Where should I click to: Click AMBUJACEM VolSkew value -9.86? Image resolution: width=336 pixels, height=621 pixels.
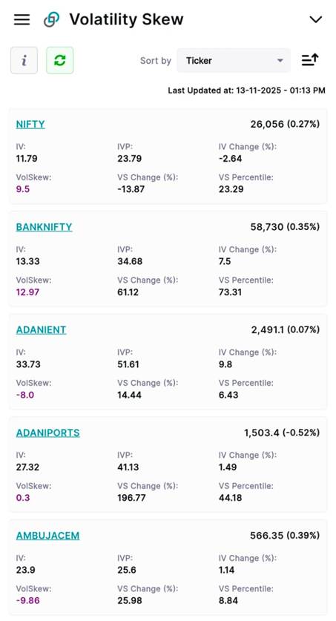[x=27, y=601]
